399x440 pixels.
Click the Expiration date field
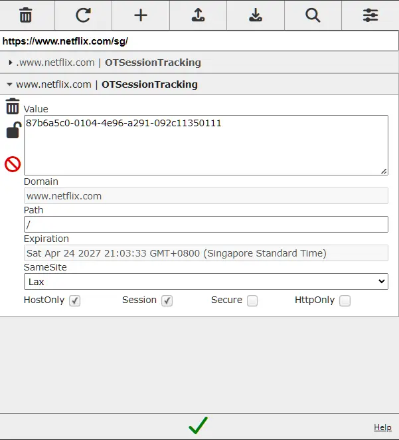pos(206,253)
